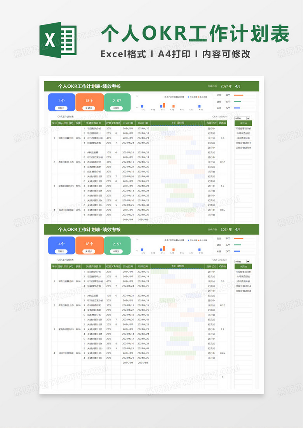The width and height of the screenshot is (303, 428).
Task: Click the green 2.57 score card in upper sheet
Action: pyautogui.click(x=117, y=102)
